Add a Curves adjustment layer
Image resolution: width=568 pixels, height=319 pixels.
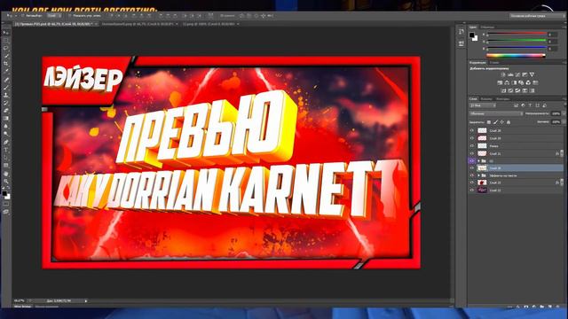(x=517, y=74)
